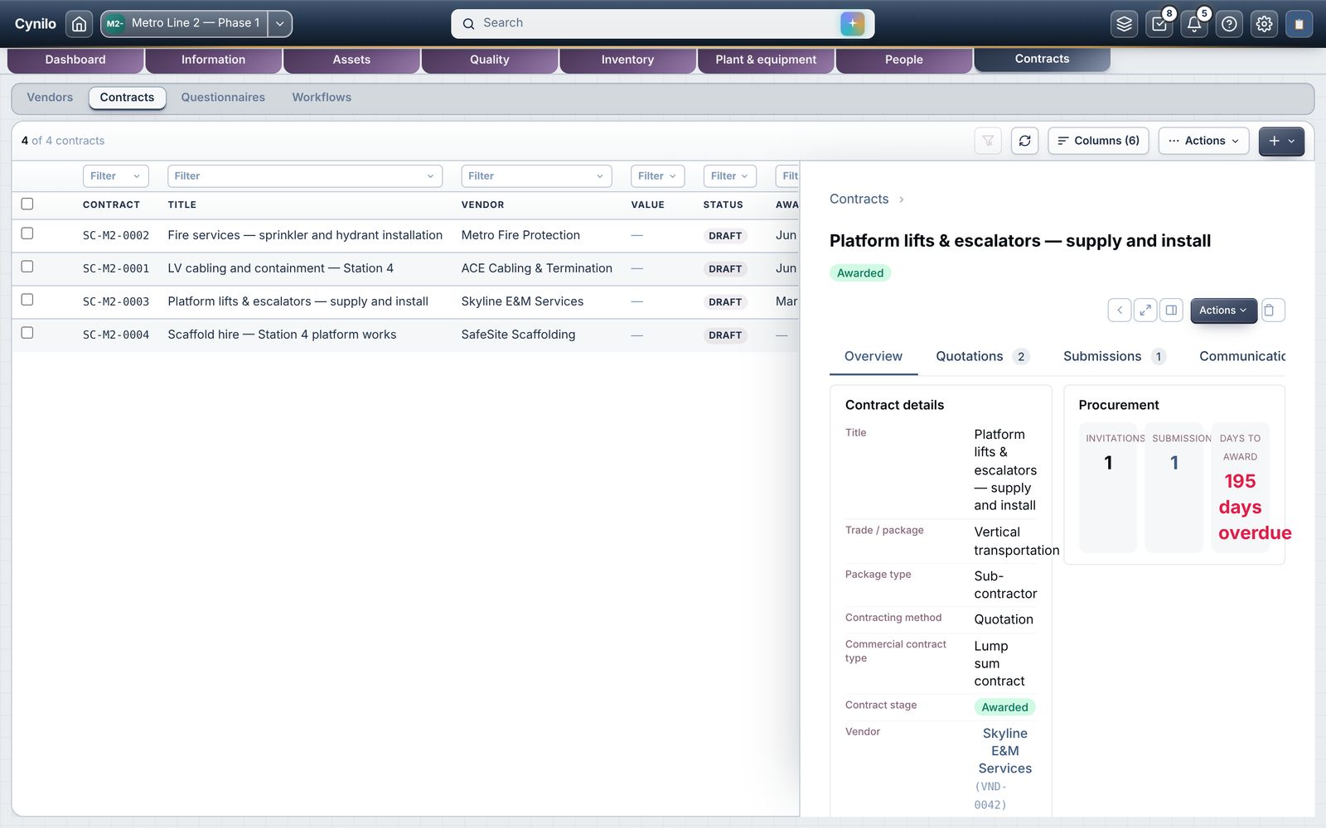The image size is (1326, 828).
Task: Select all contracts header checkbox
Action: [x=27, y=204]
